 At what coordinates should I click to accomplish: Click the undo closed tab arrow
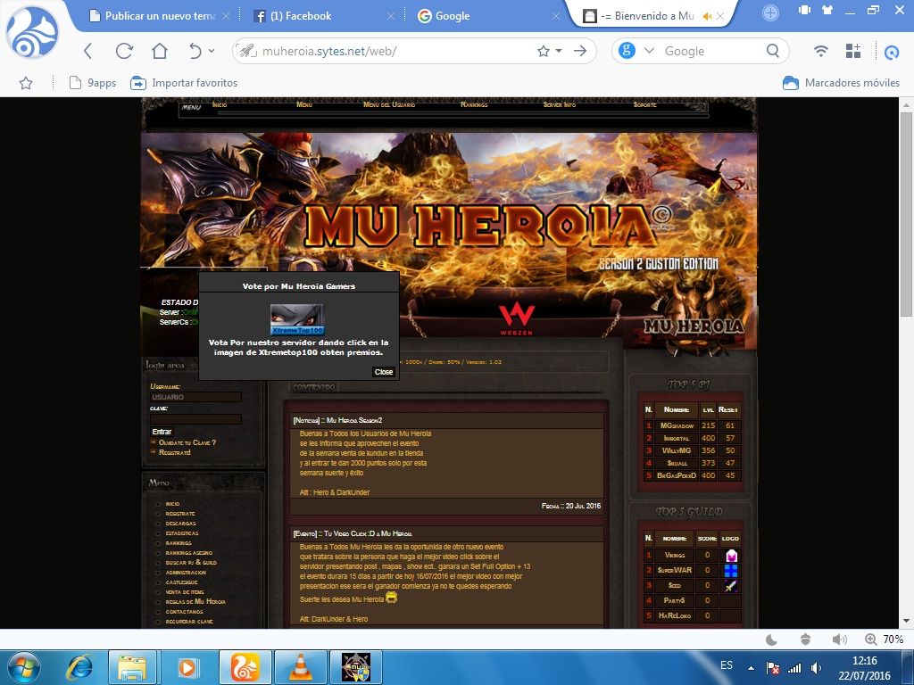click(x=195, y=51)
